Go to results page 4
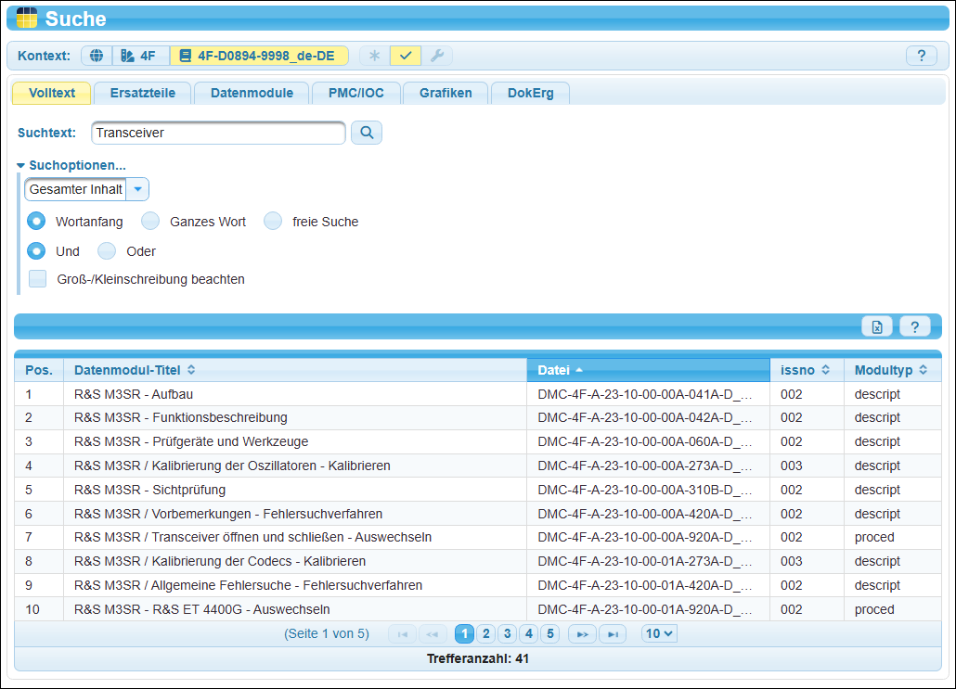Screen dimensions: 956x689 [529, 634]
